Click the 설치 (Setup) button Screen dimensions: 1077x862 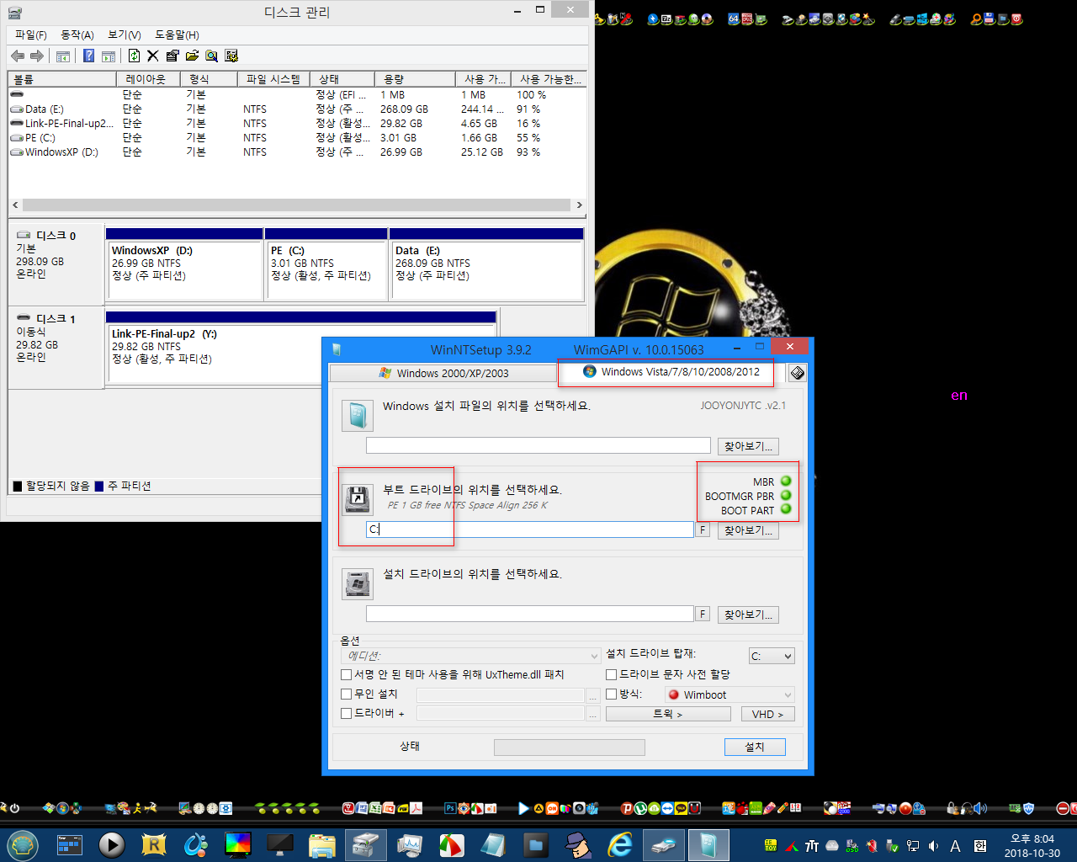(x=755, y=747)
